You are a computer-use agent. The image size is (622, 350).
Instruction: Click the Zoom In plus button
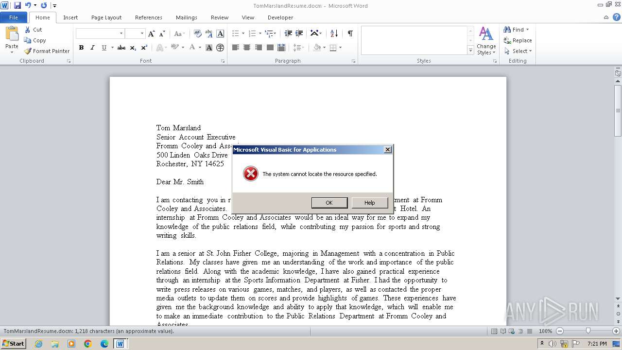coord(616,331)
